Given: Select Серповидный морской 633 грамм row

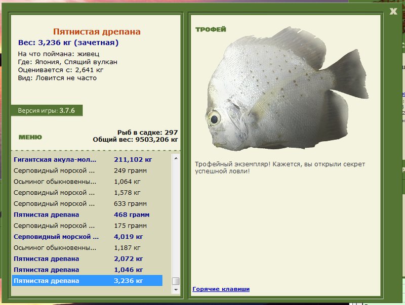Looking at the screenshot, I should (87, 204).
